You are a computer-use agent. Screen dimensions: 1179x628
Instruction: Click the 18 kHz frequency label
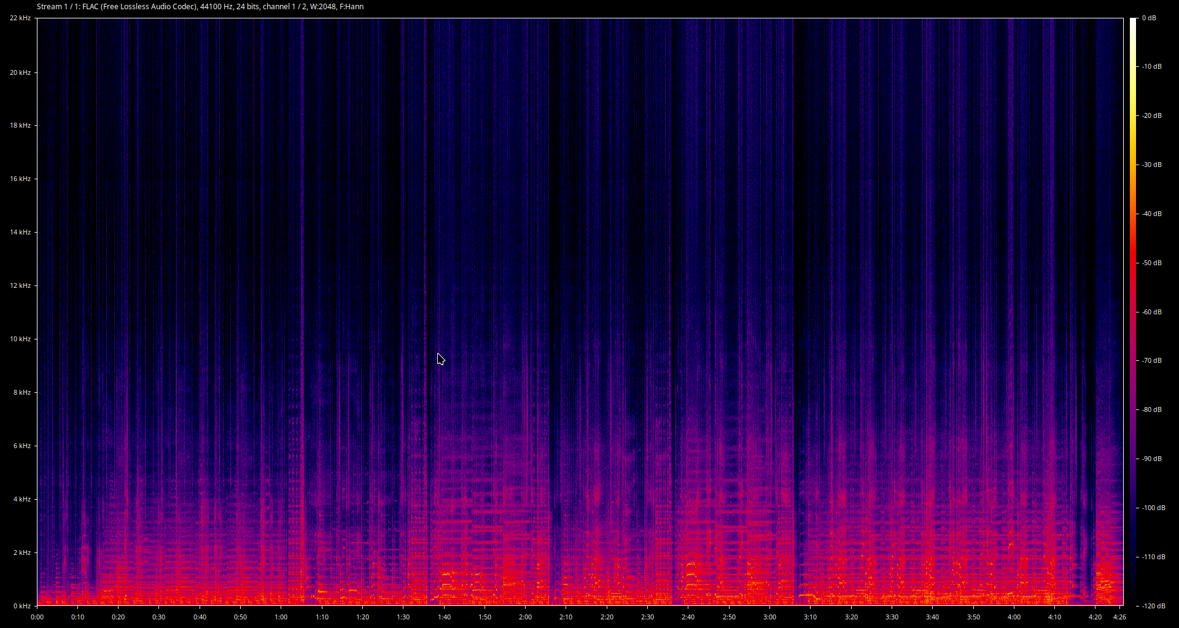coord(20,125)
